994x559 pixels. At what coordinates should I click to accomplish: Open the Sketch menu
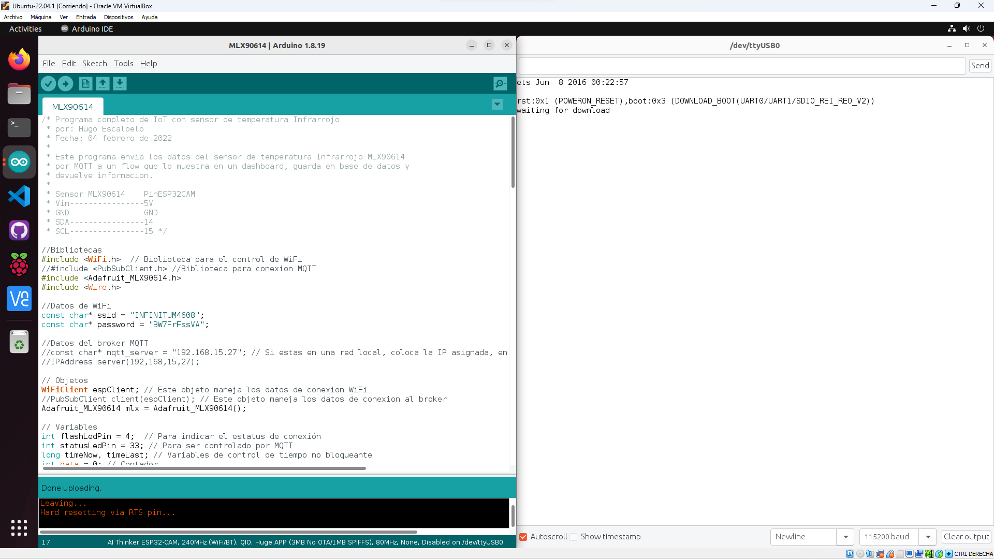[x=94, y=64]
